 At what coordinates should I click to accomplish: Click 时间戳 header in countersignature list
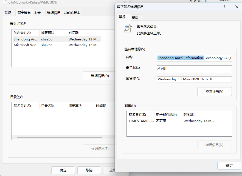[199, 115]
